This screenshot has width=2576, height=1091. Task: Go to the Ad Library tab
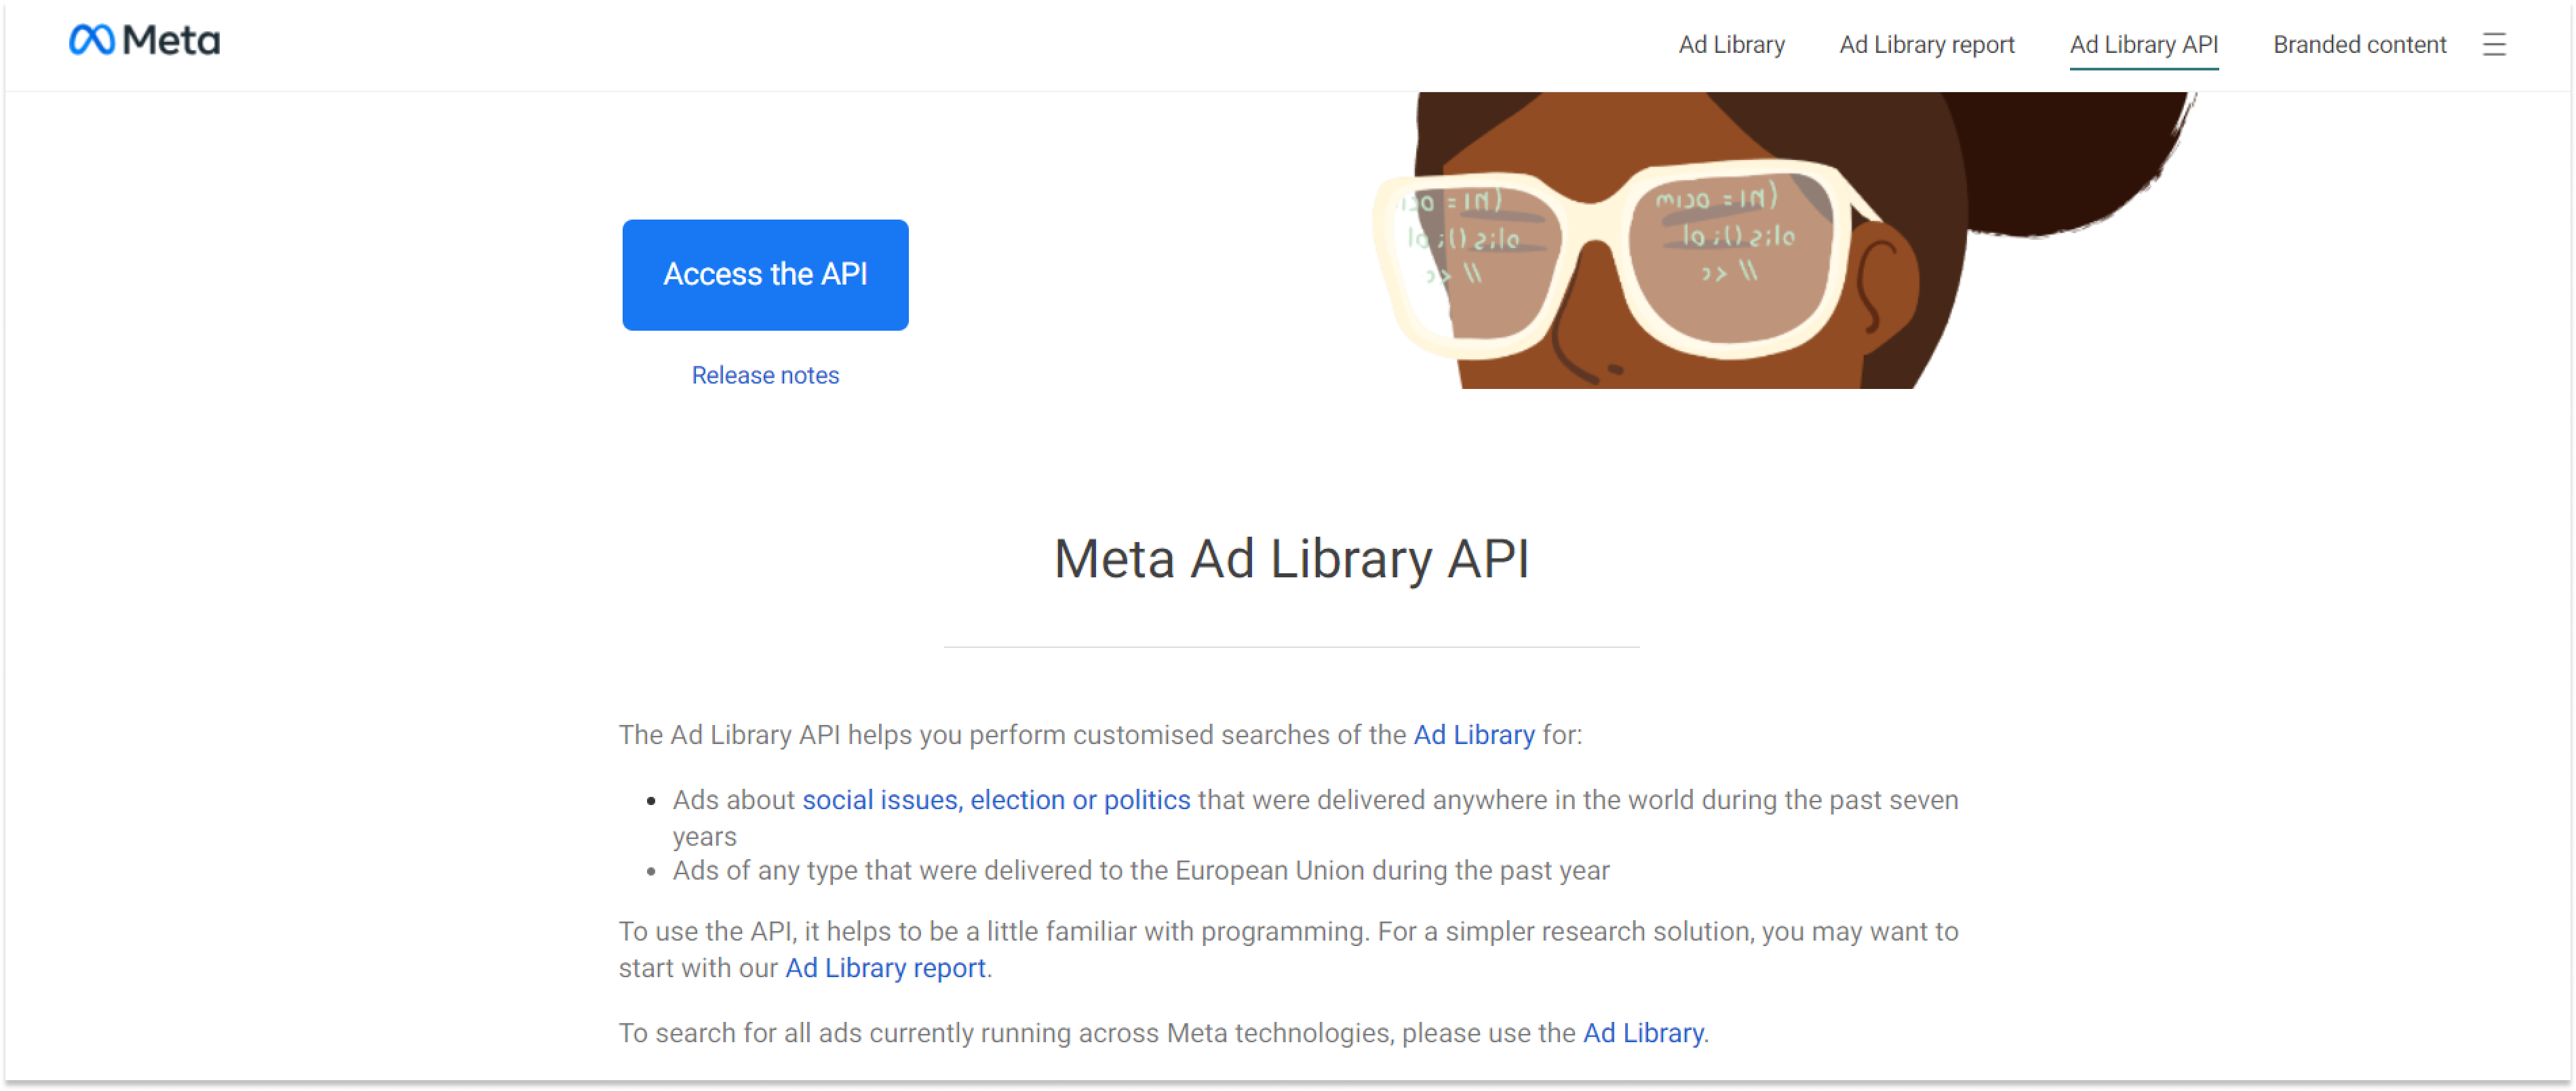click(x=1731, y=45)
